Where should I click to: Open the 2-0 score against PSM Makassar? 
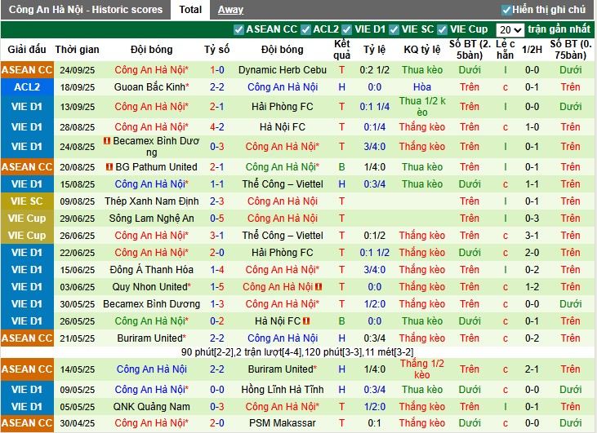217,423
